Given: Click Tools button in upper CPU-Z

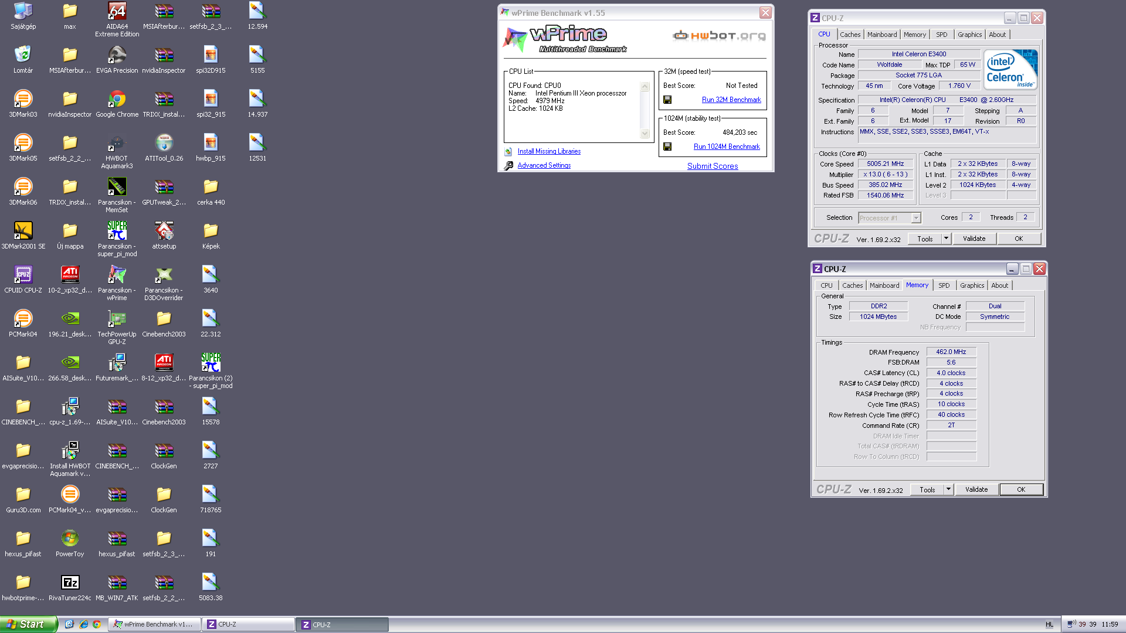Looking at the screenshot, I should tap(925, 239).
